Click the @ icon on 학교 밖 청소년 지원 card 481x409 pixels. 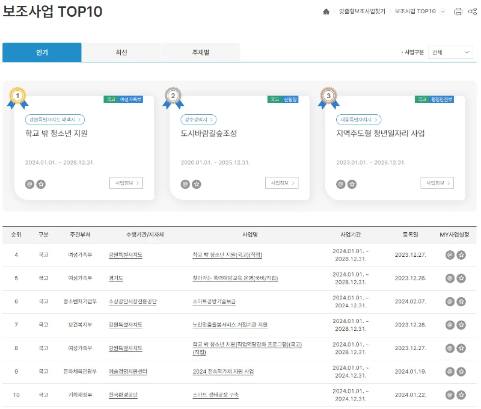(x=29, y=183)
